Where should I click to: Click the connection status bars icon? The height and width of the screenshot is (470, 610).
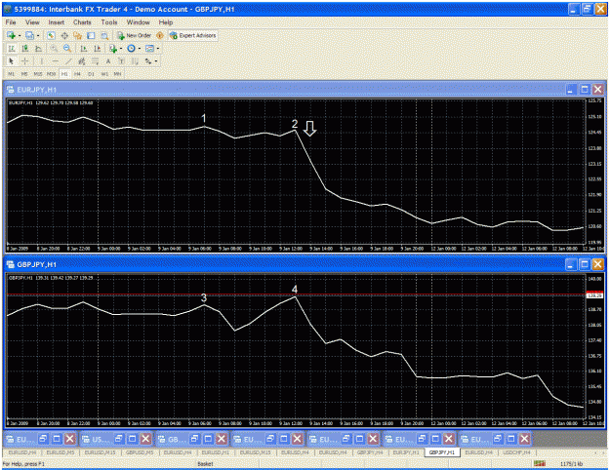(x=540, y=463)
